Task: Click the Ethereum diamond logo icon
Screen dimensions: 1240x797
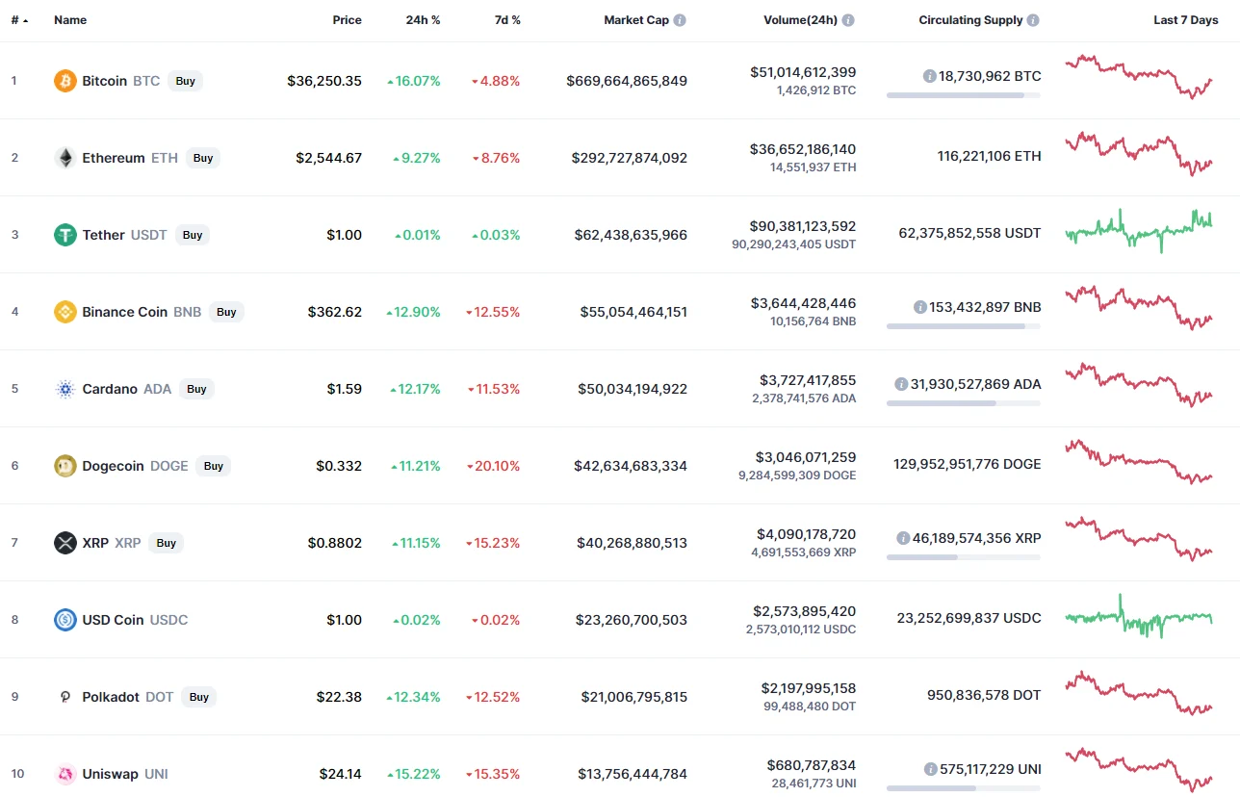Action: coord(65,158)
